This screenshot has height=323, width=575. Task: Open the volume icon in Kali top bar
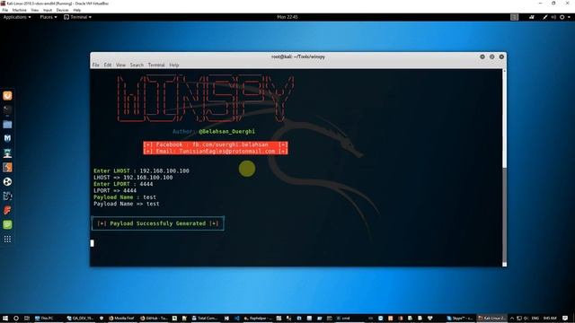[x=553, y=17]
